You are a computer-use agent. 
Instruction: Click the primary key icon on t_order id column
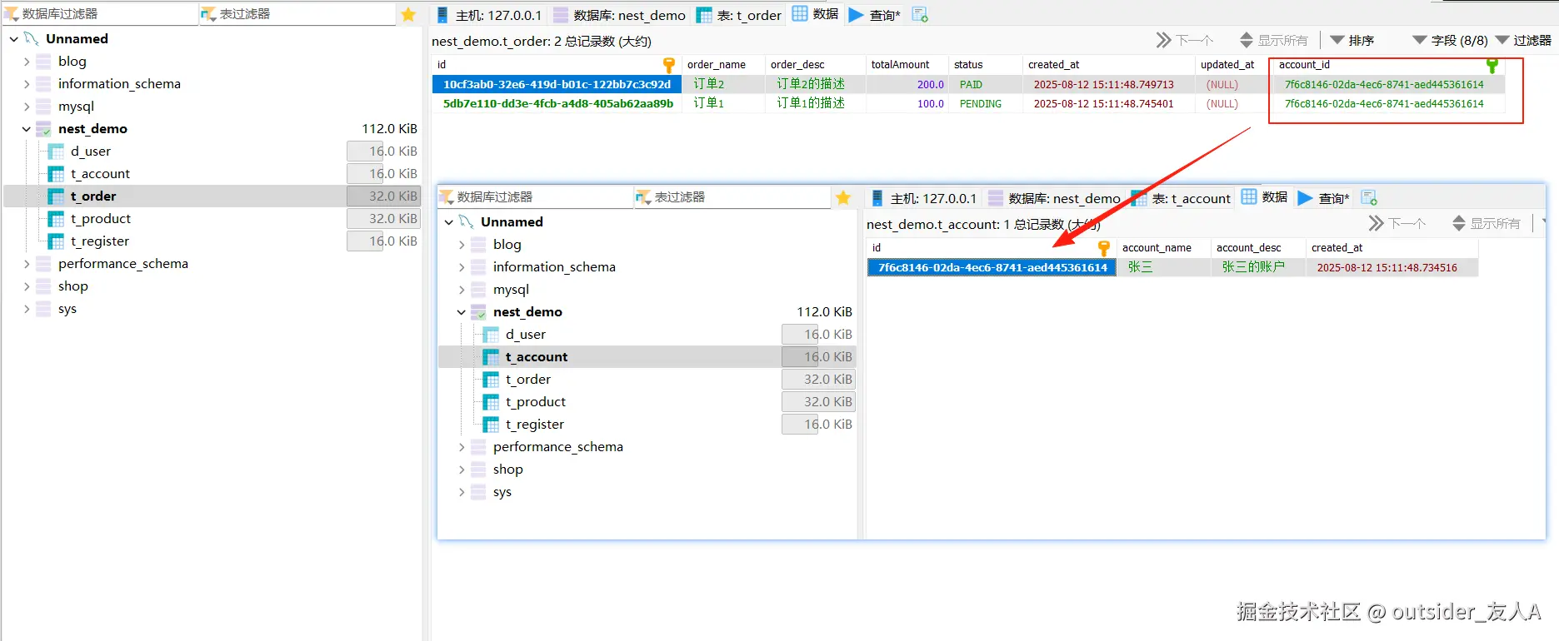pos(668,65)
